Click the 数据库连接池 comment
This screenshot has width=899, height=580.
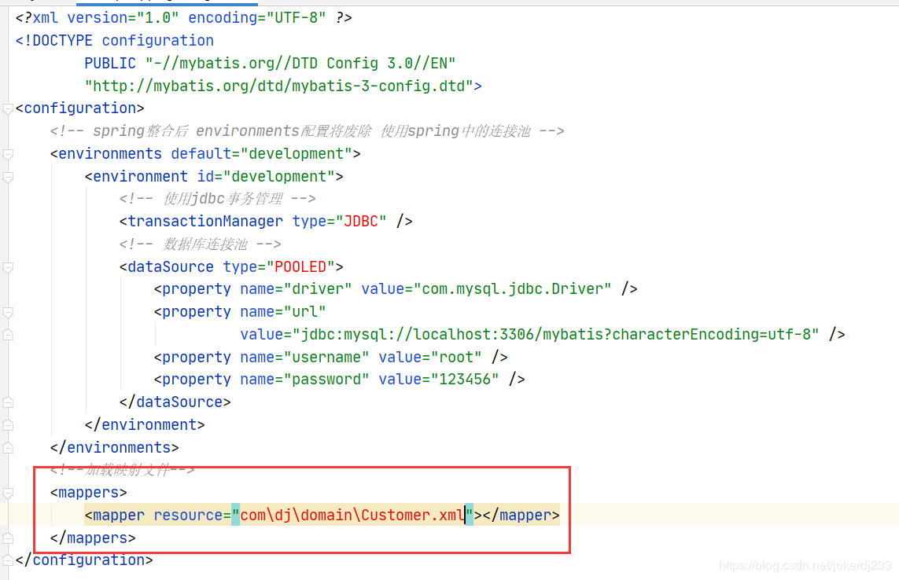coord(200,244)
